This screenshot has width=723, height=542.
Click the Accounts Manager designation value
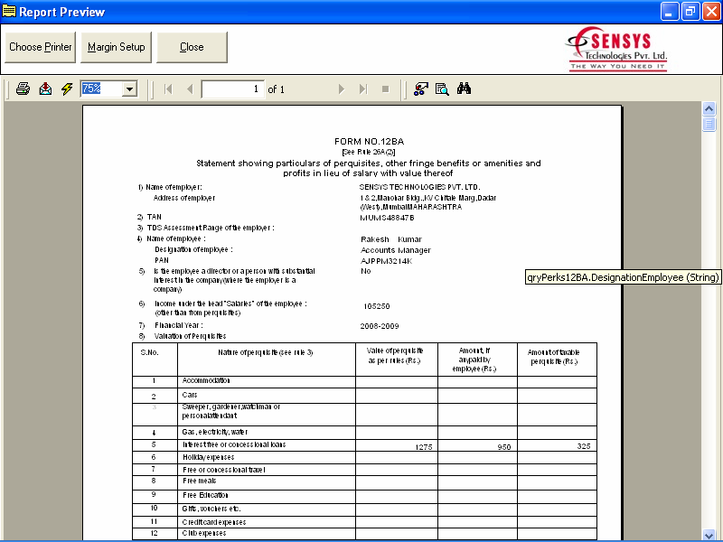(396, 250)
